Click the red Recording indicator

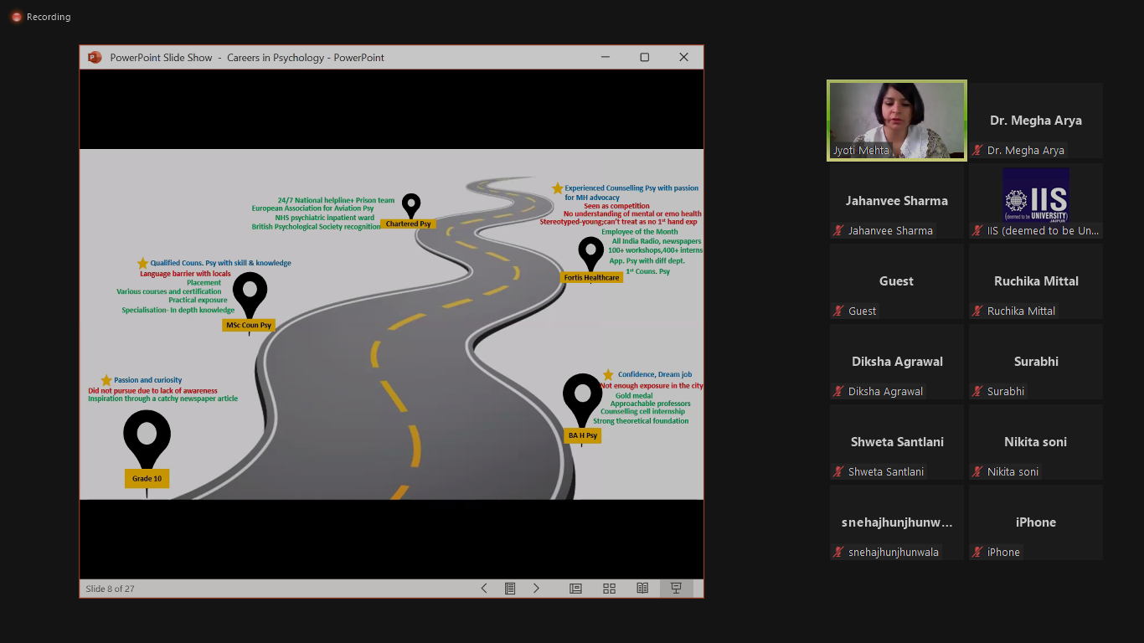click(x=16, y=17)
